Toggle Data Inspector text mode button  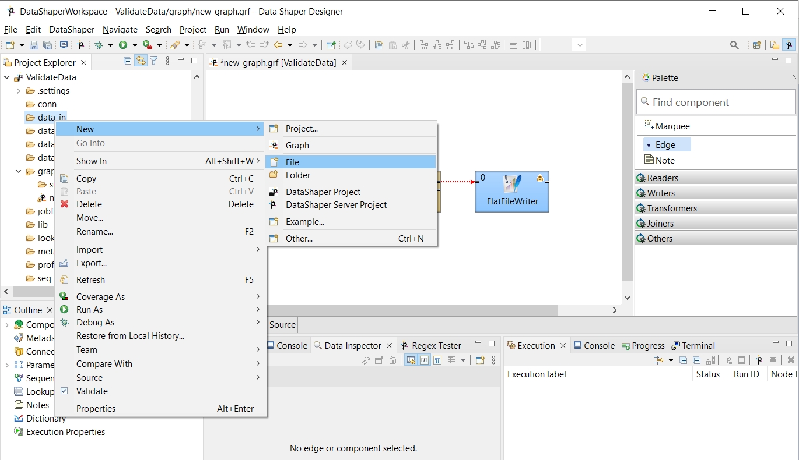point(425,360)
